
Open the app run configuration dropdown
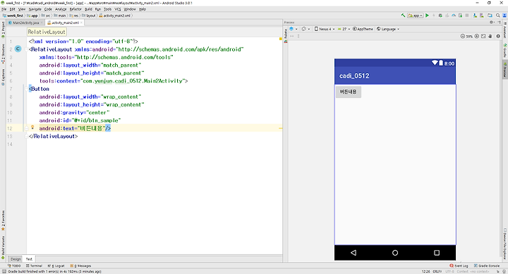pyautogui.click(x=416, y=15)
